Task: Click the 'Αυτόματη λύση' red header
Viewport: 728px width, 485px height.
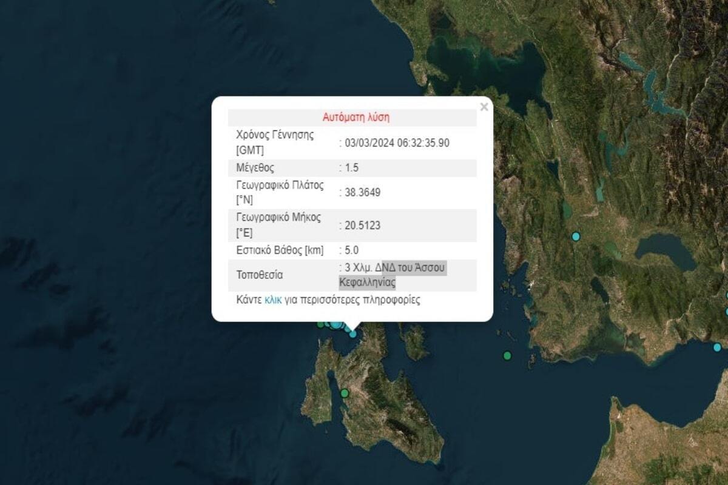Action: tap(356, 117)
